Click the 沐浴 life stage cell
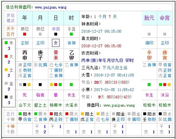 tap(165, 95)
